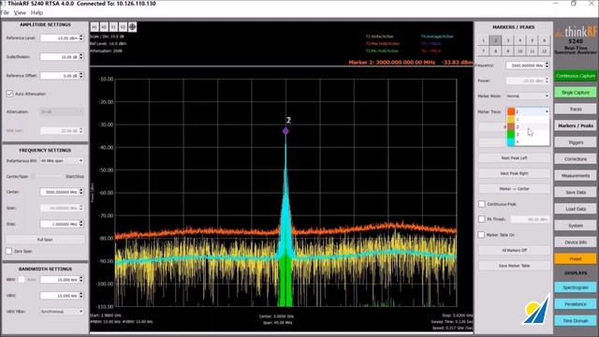Select the purple marker 2 diamond on trace
This screenshot has height=337, width=599.
pyautogui.click(x=285, y=131)
